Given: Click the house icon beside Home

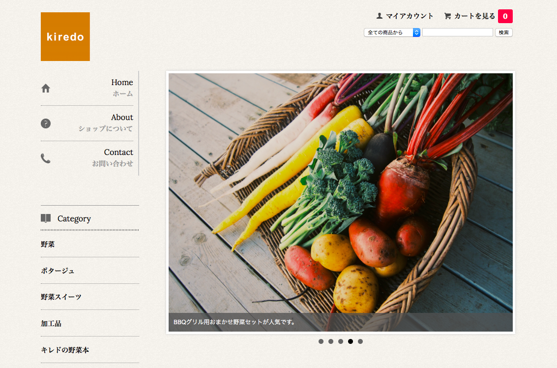Looking at the screenshot, I should [46, 88].
